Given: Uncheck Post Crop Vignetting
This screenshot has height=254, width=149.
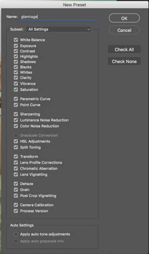Looking at the screenshot, I should [x=16, y=196].
